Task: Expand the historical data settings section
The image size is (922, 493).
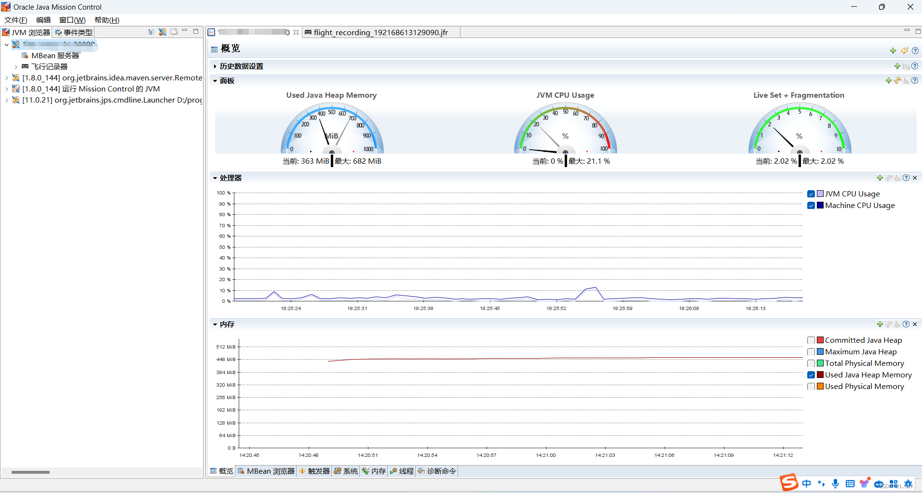Action: point(215,66)
